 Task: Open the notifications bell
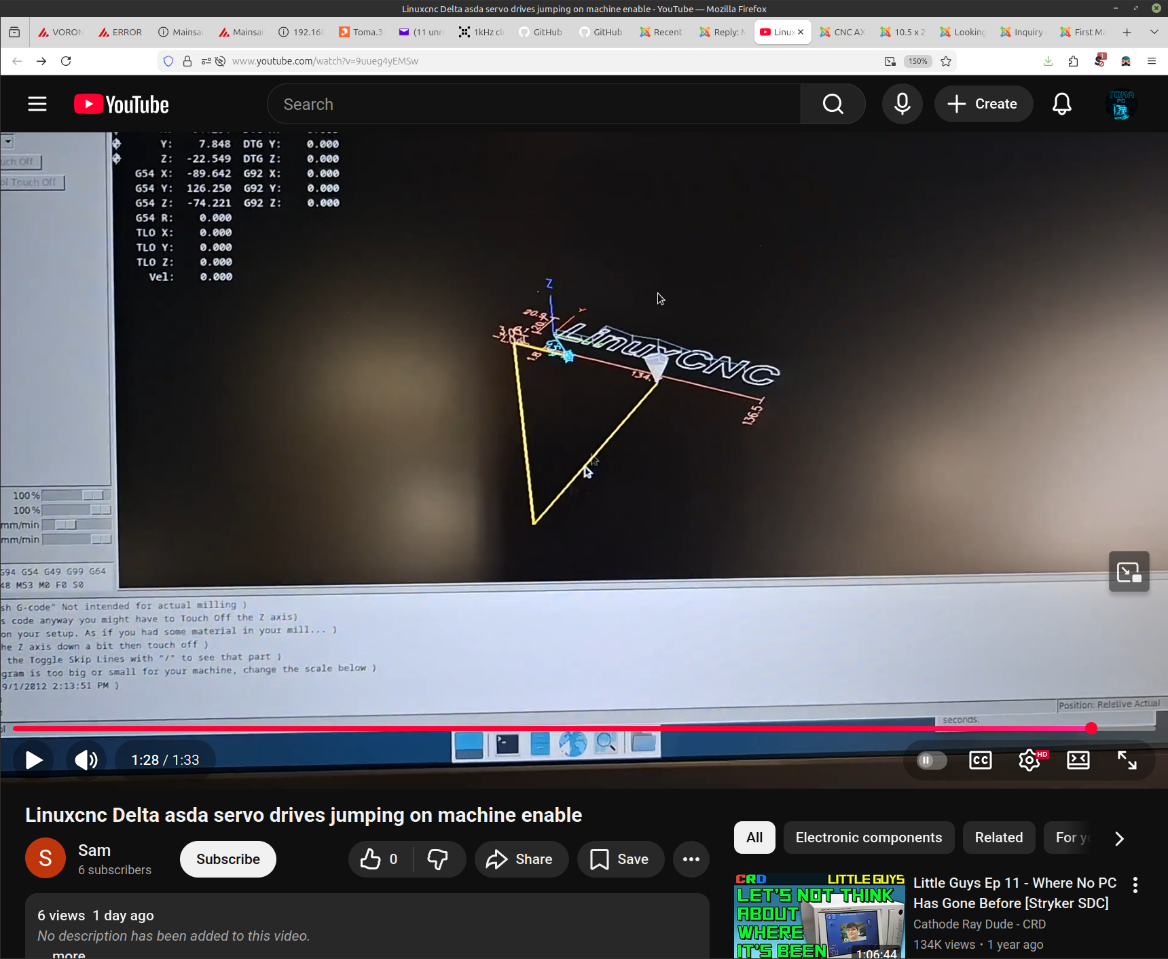(x=1061, y=104)
